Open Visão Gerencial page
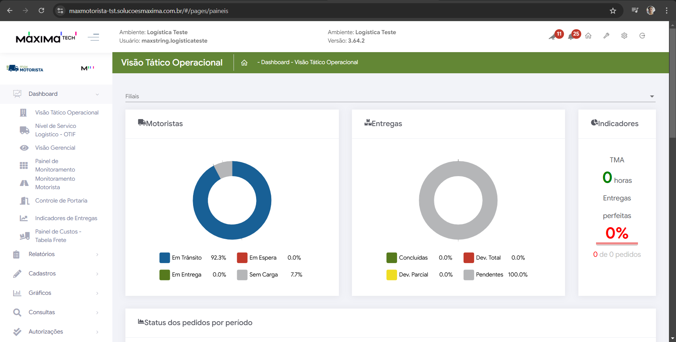The width and height of the screenshot is (676, 342). pyautogui.click(x=55, y=148)
